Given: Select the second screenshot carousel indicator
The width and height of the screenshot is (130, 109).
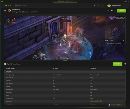Looking at the screenshot, I should (65, 58).
